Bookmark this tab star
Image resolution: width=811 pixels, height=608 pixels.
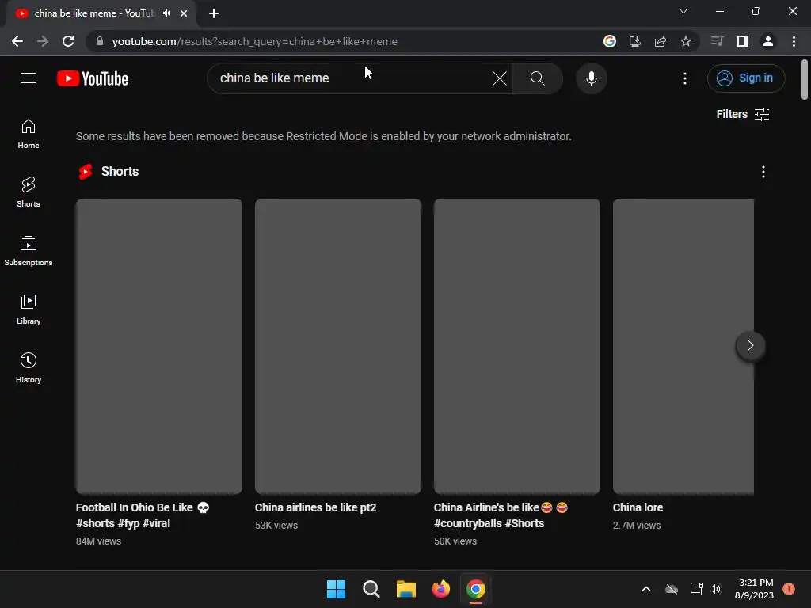(x=686, y=41)
